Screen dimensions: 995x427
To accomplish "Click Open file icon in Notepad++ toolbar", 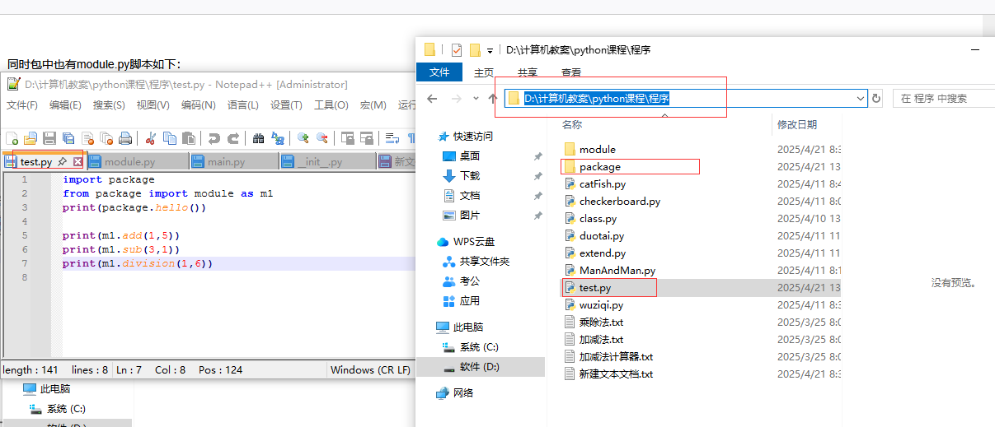I will tap(31, 138).
